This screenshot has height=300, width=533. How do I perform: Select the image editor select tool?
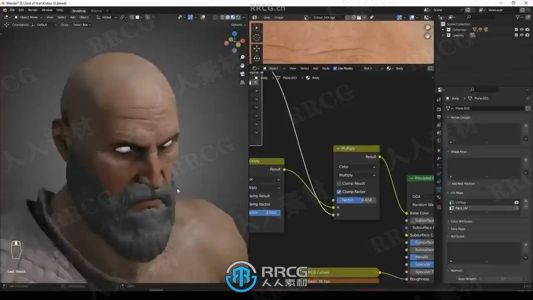coord(257,28)
